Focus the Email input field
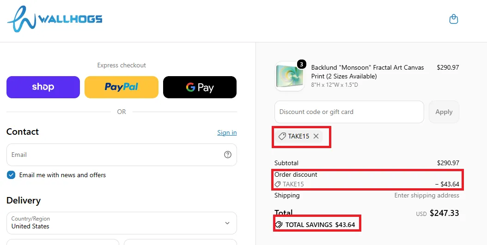 [122, 155]
